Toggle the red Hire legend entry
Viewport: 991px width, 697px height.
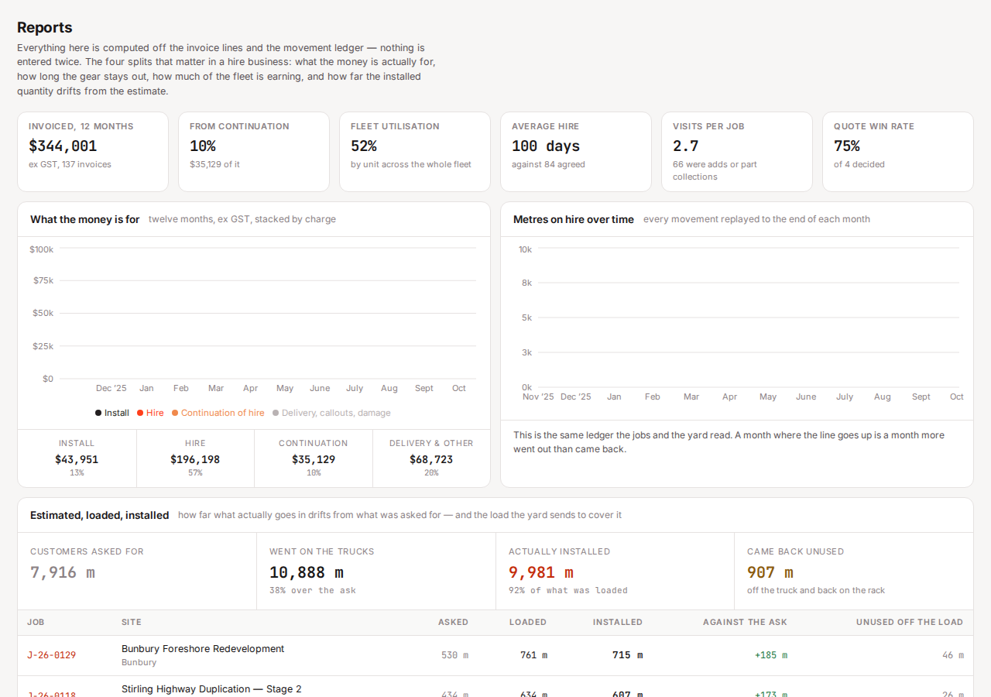tap(150, 413)
